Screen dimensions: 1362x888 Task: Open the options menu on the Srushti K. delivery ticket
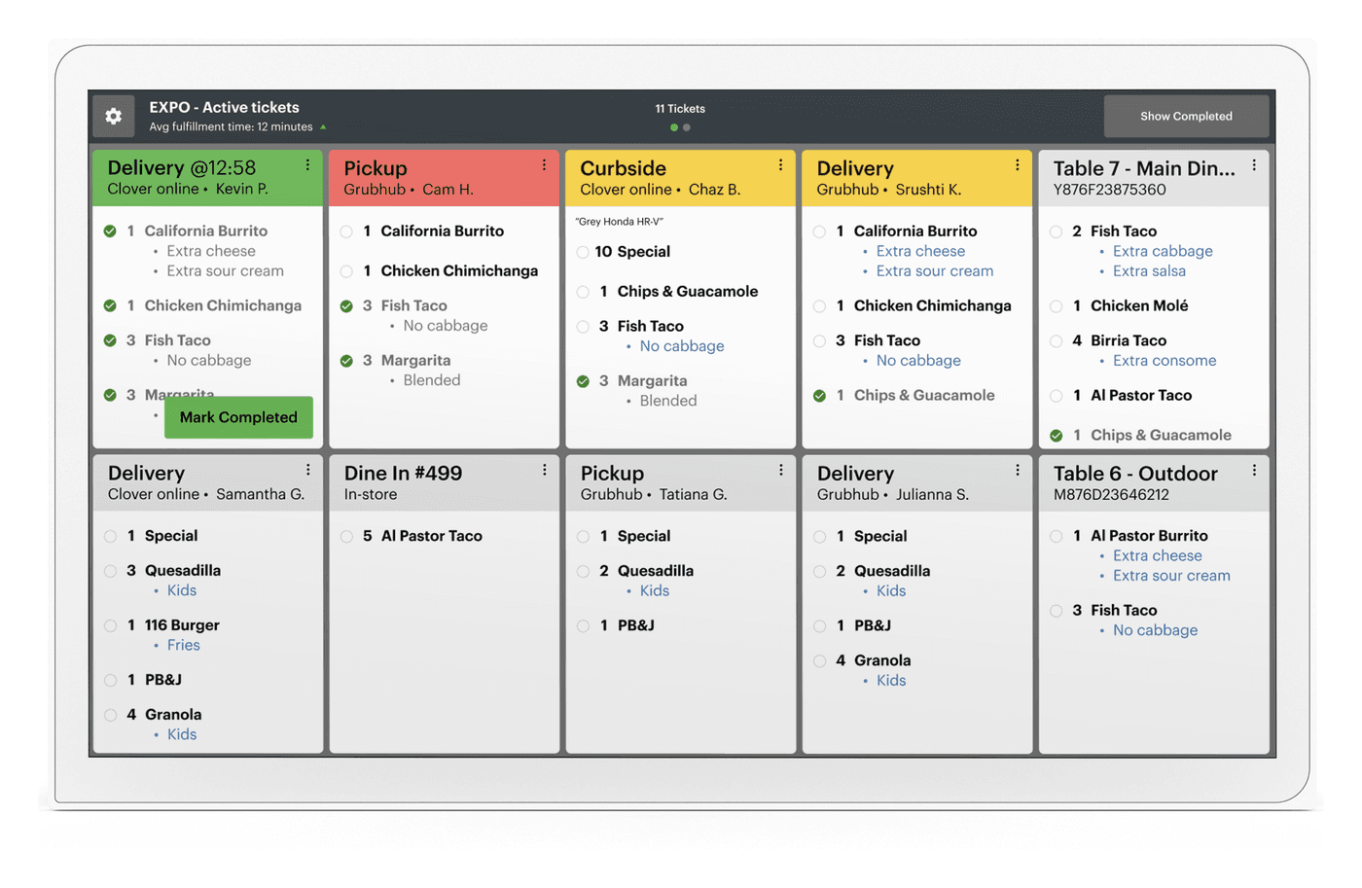[1018, 165]
